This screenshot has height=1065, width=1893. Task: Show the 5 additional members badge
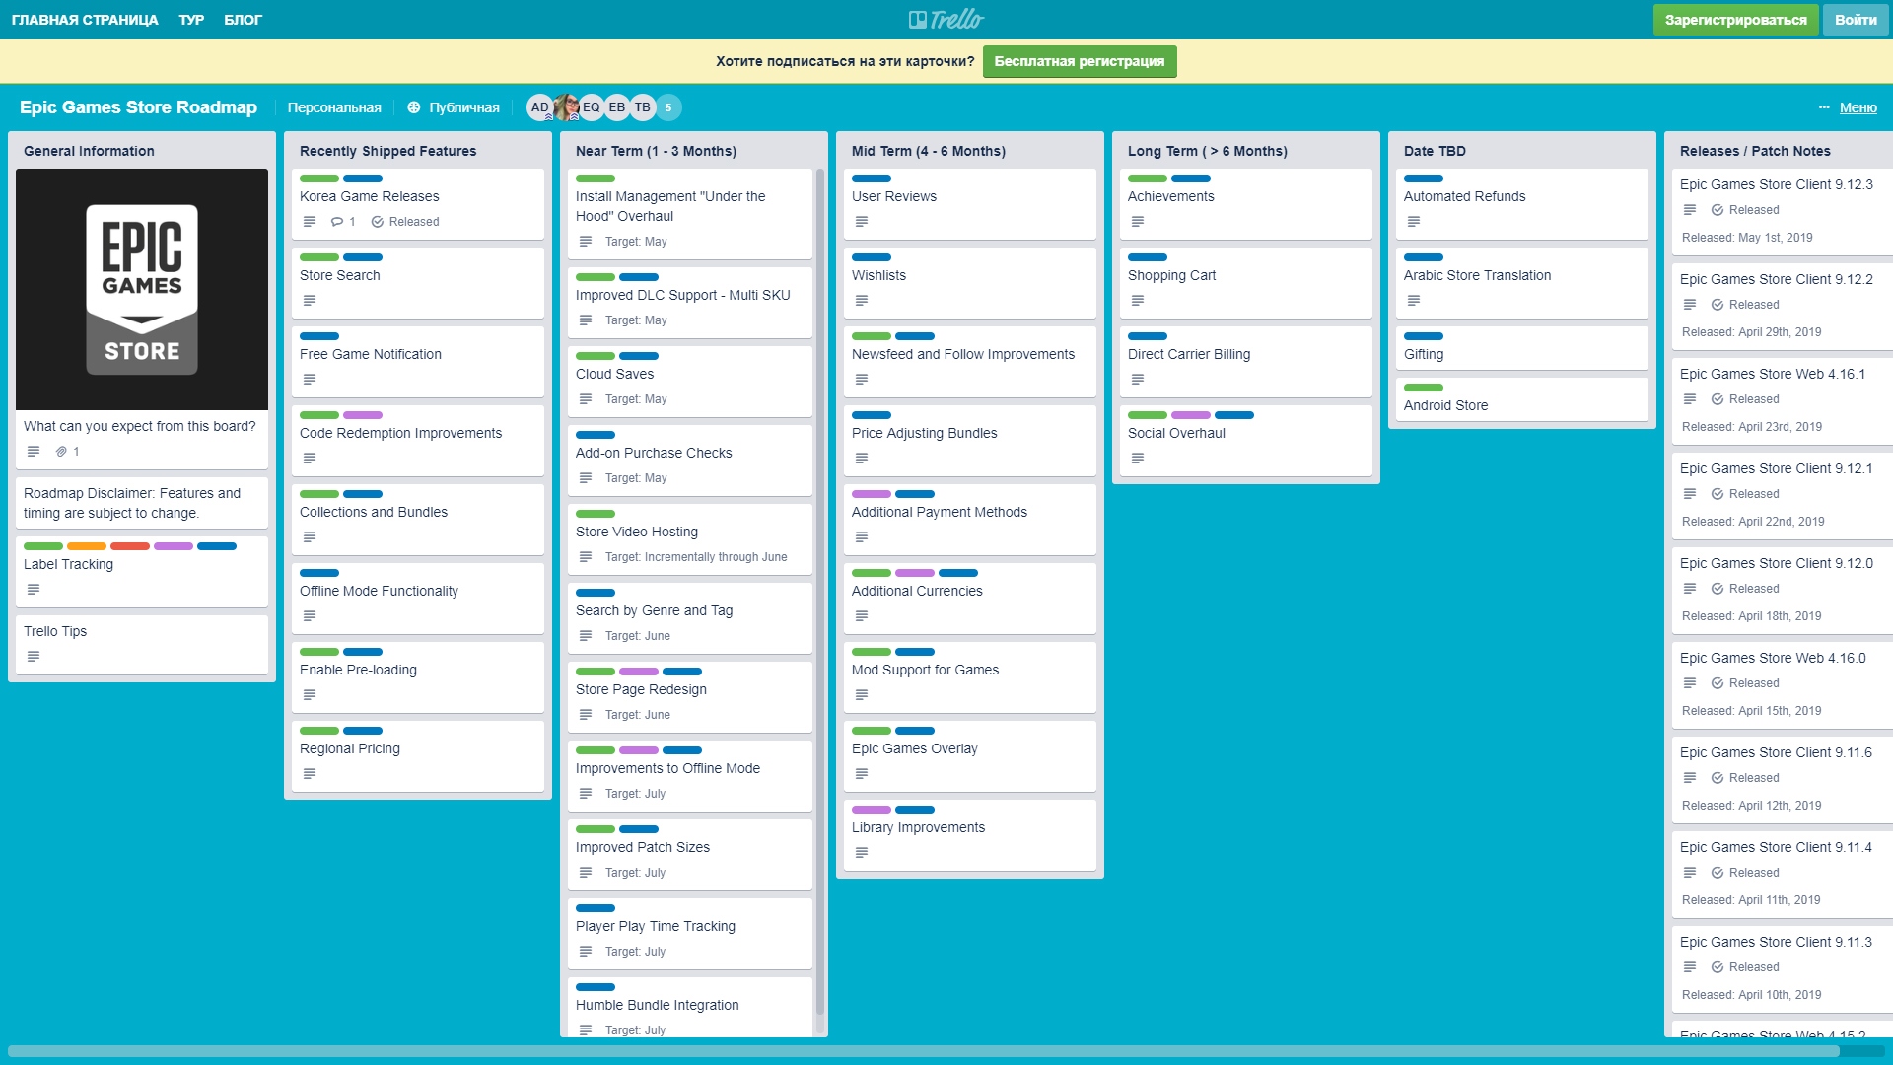pos(668,107)
